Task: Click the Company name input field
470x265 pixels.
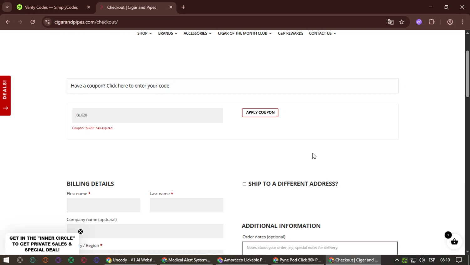Action: [145, 231]
